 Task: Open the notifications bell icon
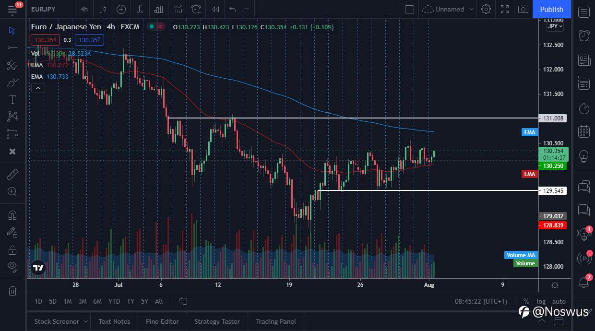(x=584, y=282)
